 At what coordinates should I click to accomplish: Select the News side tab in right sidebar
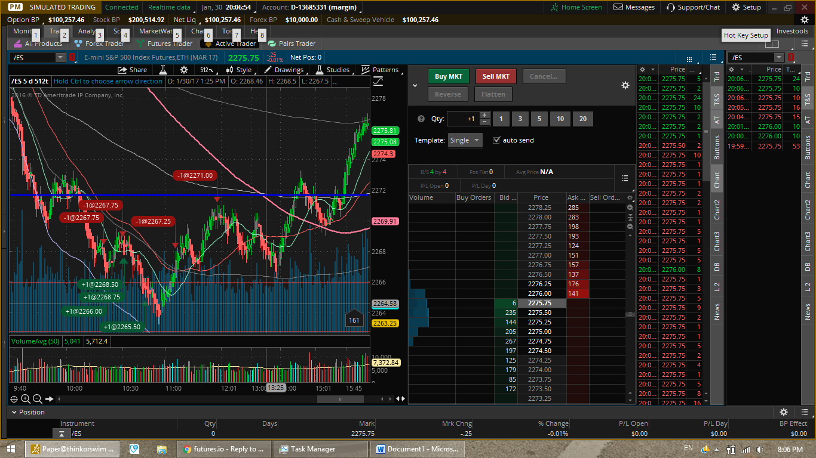pos(808,311)
